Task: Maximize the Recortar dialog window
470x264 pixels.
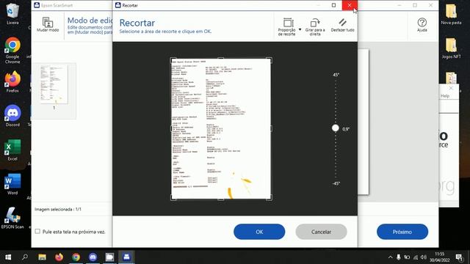Action: pyautogui.click(x=333, y=5)
